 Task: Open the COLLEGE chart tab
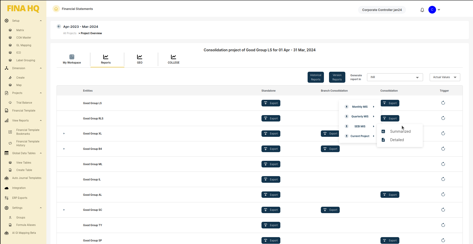174,59
